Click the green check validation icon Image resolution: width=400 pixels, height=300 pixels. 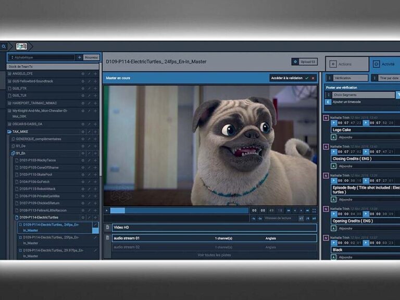tap(307, 78)
